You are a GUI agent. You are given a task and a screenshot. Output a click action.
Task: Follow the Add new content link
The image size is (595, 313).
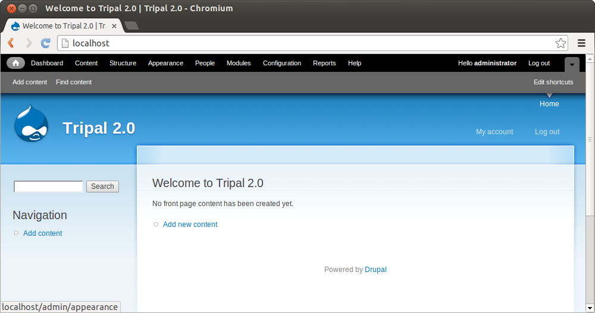pyautogui.click(x=190, y=225)
